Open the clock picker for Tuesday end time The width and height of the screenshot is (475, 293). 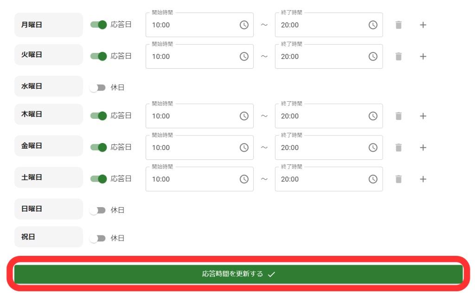click(x=373, y=56)
